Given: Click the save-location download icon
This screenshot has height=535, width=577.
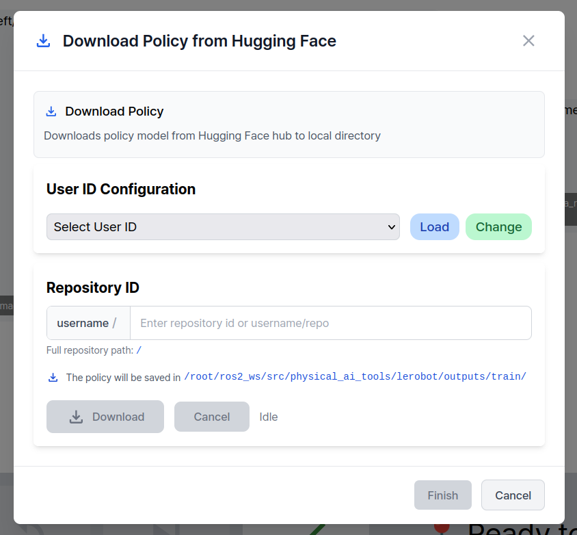Looking at the screenshot, I should 53,377.
